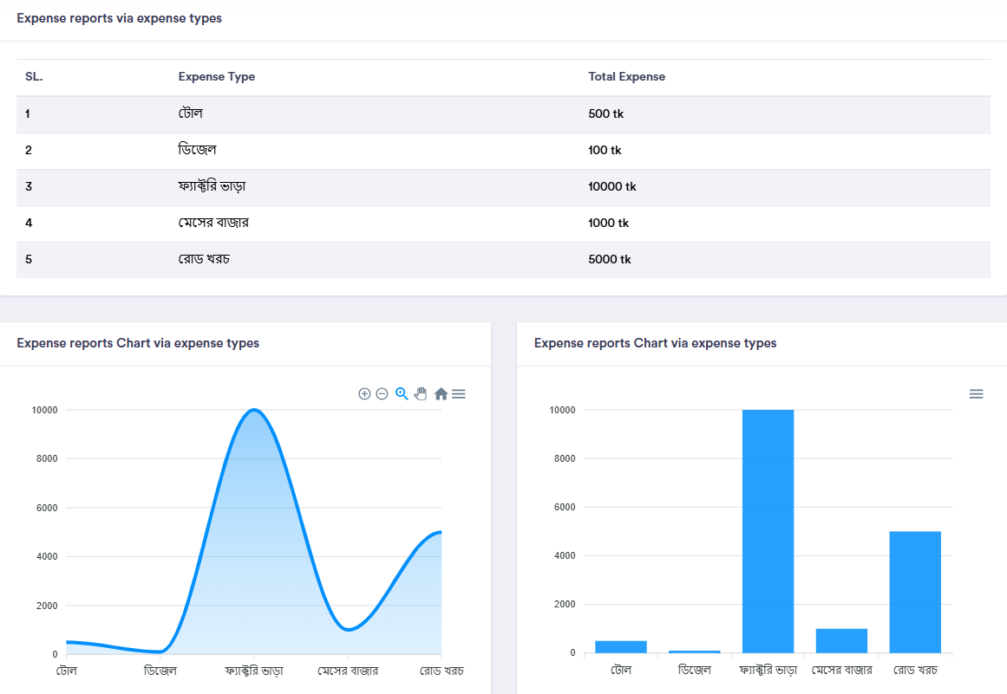The image size is (1007, 694).
Task: Click serial number 5 in the table
Action: [29, 260]
